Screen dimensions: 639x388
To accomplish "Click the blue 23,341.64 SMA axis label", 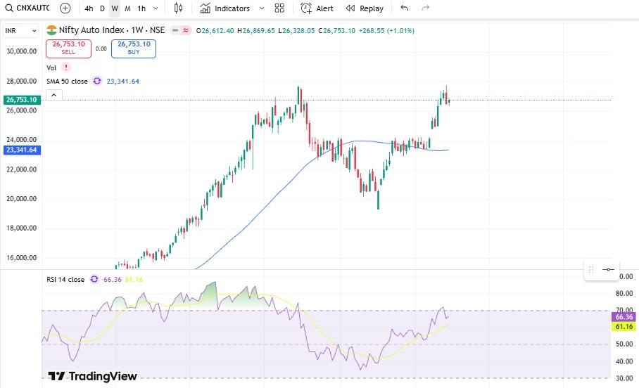I will [x=22, y=150].
